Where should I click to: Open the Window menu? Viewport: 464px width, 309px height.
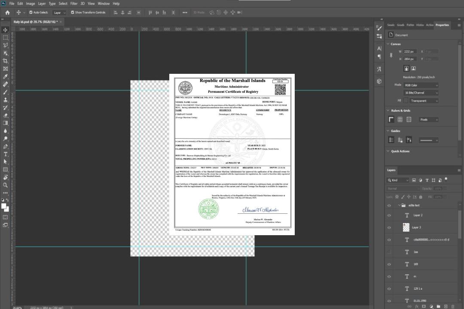pos(104,3)
